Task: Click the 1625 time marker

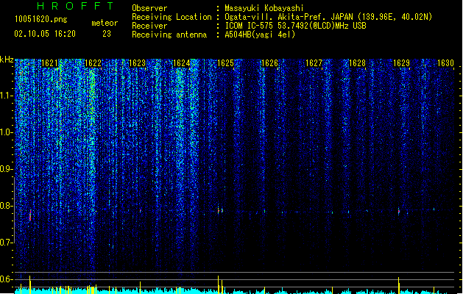Action: coord(225,63)
